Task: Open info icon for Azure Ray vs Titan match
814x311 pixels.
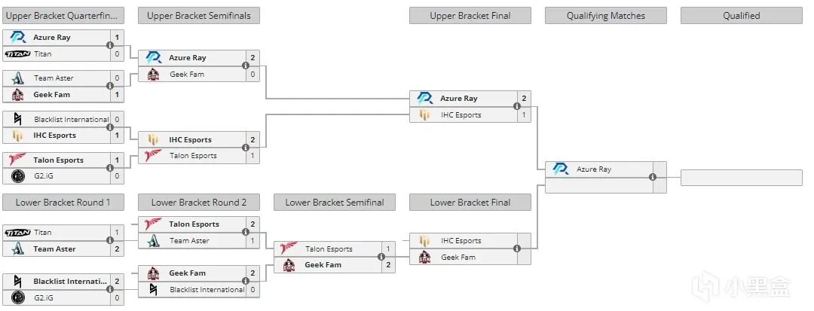Action: coord(110,46)
